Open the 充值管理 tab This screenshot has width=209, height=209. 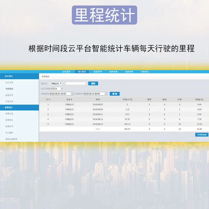[129, 72]
